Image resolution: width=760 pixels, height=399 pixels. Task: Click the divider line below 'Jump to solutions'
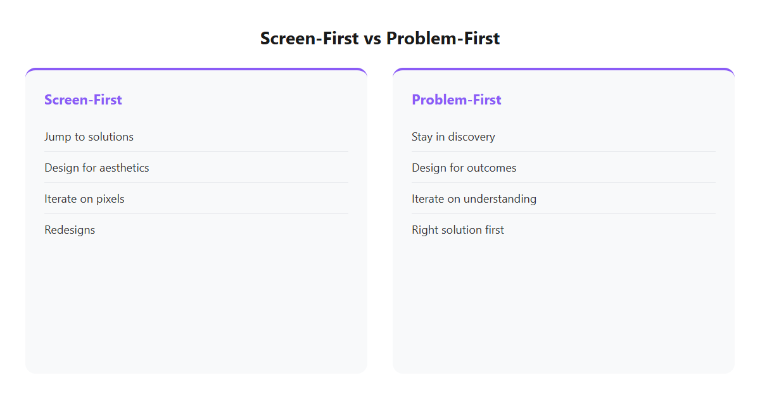(x=196, y=152)
